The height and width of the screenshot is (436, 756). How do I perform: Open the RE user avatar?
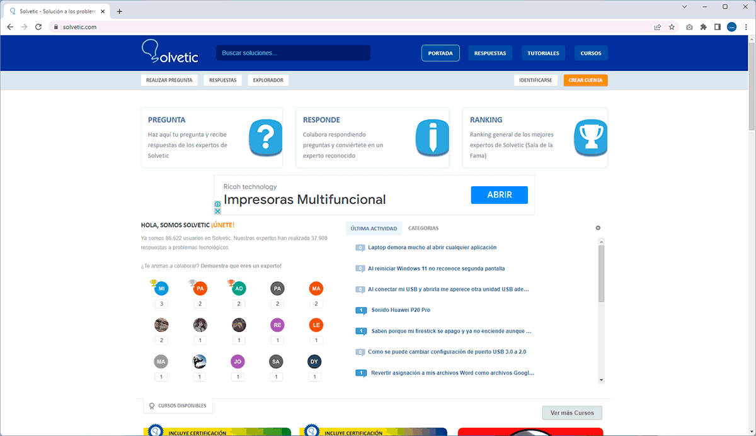tap(277, 325)
